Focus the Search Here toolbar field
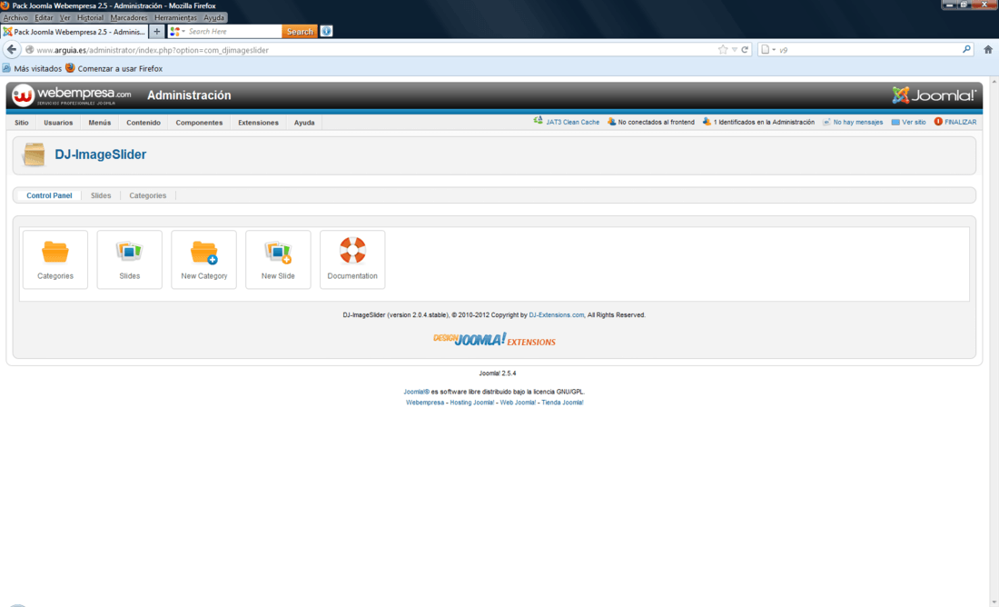Screen dimensions: 999x607 [233, 31]
